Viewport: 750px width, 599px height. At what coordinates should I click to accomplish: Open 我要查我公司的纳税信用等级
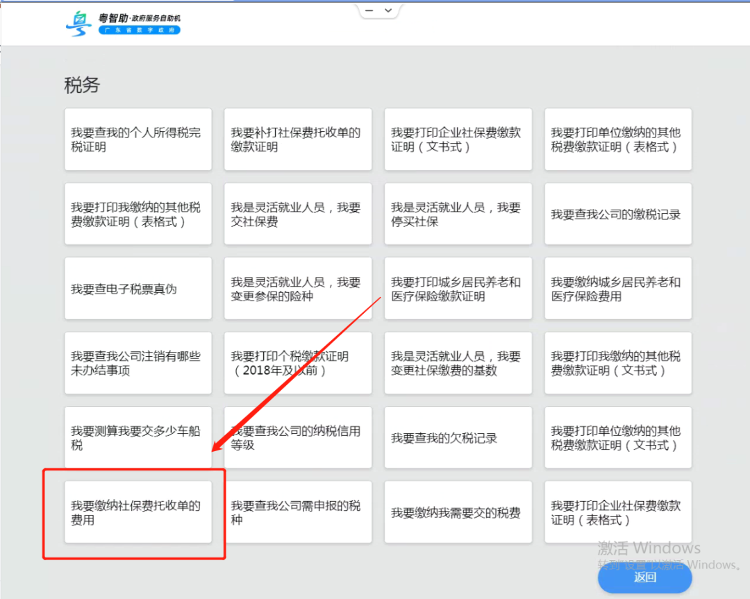tap(297, 437)
